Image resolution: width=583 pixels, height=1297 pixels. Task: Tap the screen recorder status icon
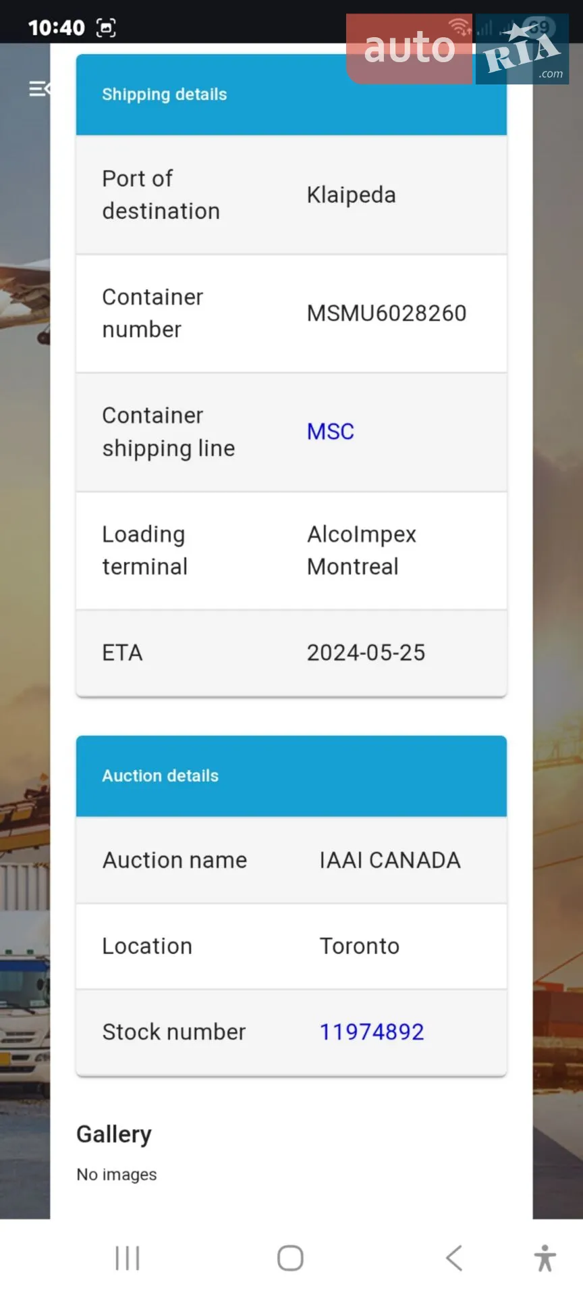click(x=107, y=28)
